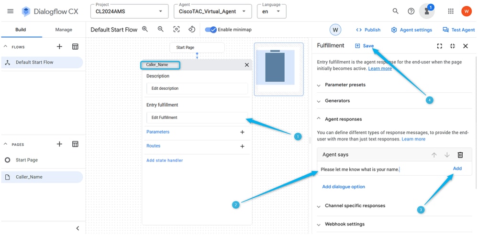Click the Dialogflow CX logo
Image resolution: width=478 pixels, height=235 pixels.
(50, 11)
